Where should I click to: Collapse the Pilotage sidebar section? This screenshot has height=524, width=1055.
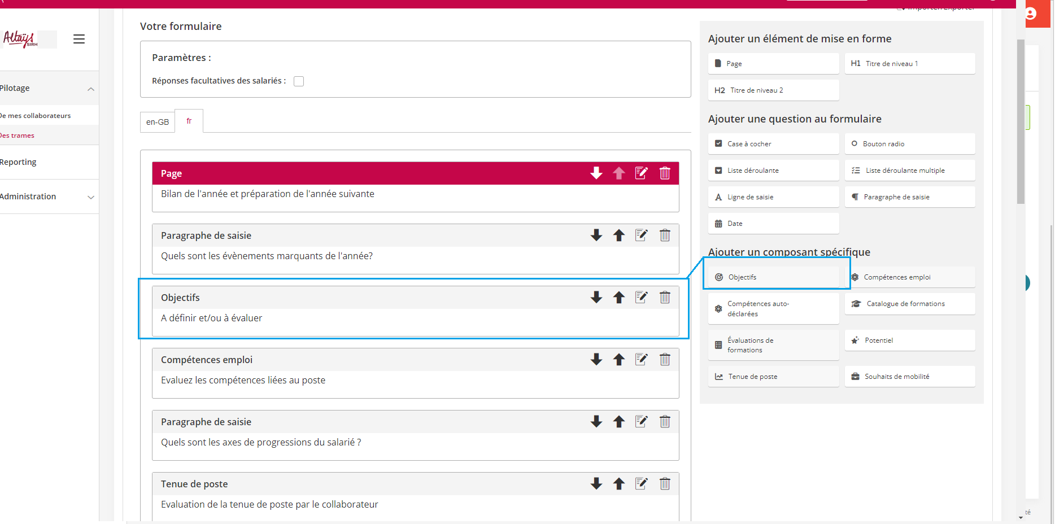coord(90,89)
